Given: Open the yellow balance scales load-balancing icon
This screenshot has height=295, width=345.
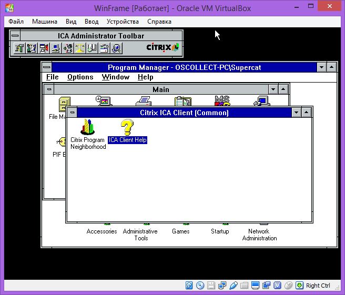Looking at the screenshot, I should (x=80, y=48).
